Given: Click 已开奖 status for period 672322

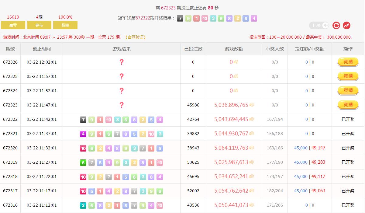Looking at the screenshot, I should (x=348, y=119).
